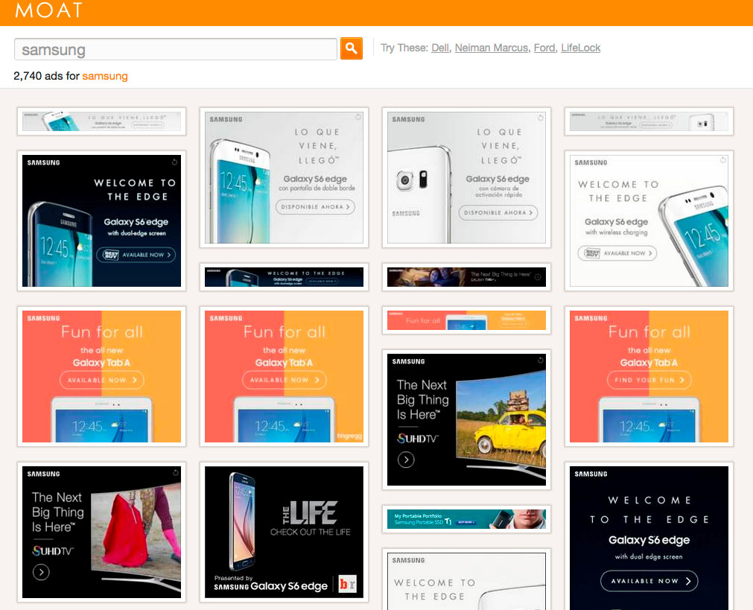Open the thin 'Lo que viene' banner showing phone back

(x=649, y=121)
